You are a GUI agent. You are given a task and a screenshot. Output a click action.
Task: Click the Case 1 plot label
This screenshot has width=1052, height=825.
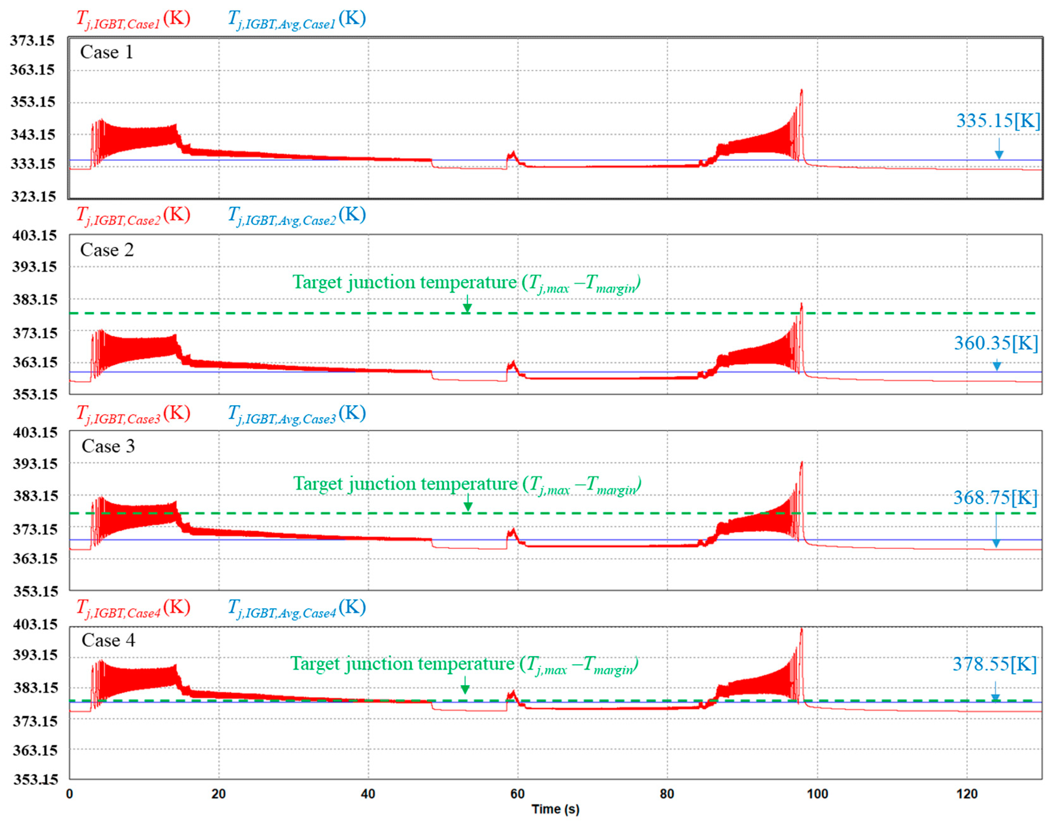coord(106,52)
